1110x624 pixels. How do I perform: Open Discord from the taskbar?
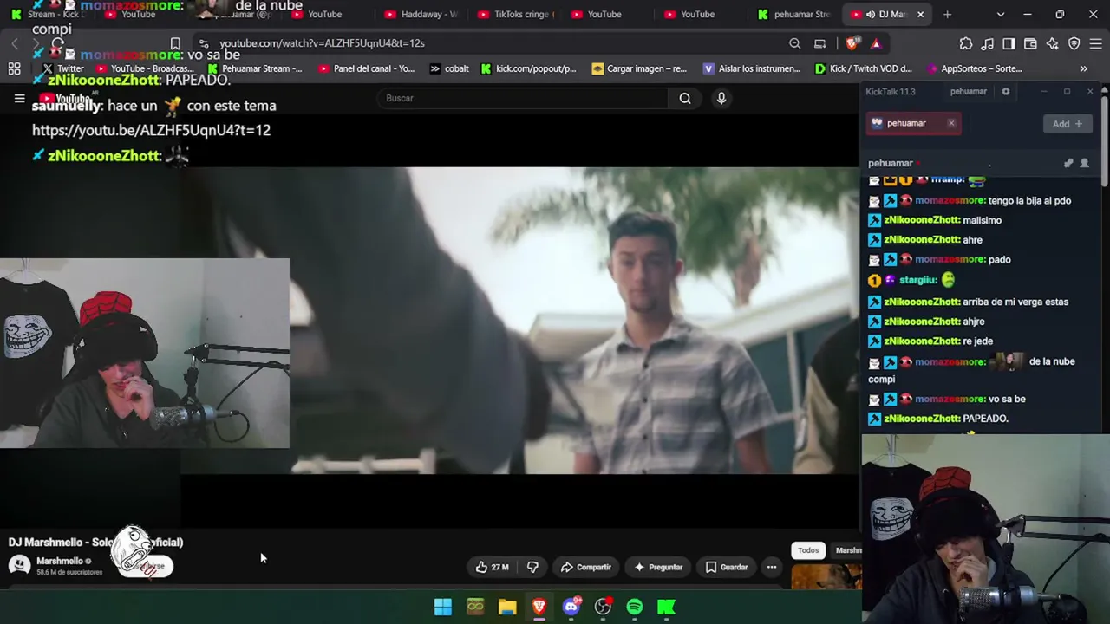point(571,607)
